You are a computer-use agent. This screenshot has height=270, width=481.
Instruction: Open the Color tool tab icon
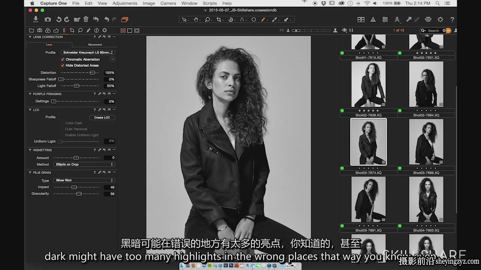(x=48, y=30)
